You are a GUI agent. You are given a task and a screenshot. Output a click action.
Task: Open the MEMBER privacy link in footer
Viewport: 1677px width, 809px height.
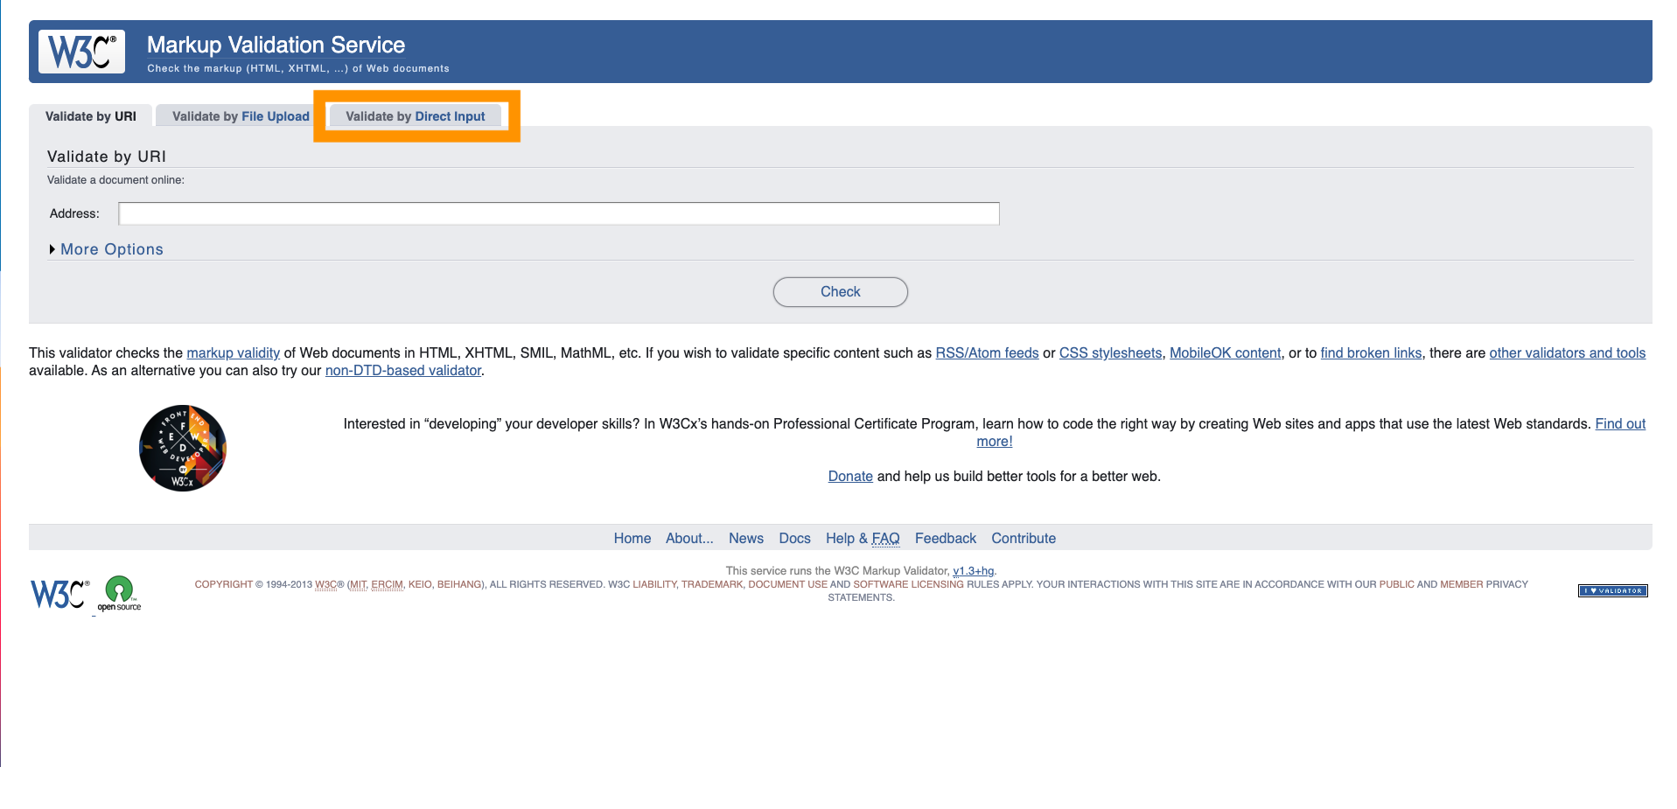(x=1462, y=584)
